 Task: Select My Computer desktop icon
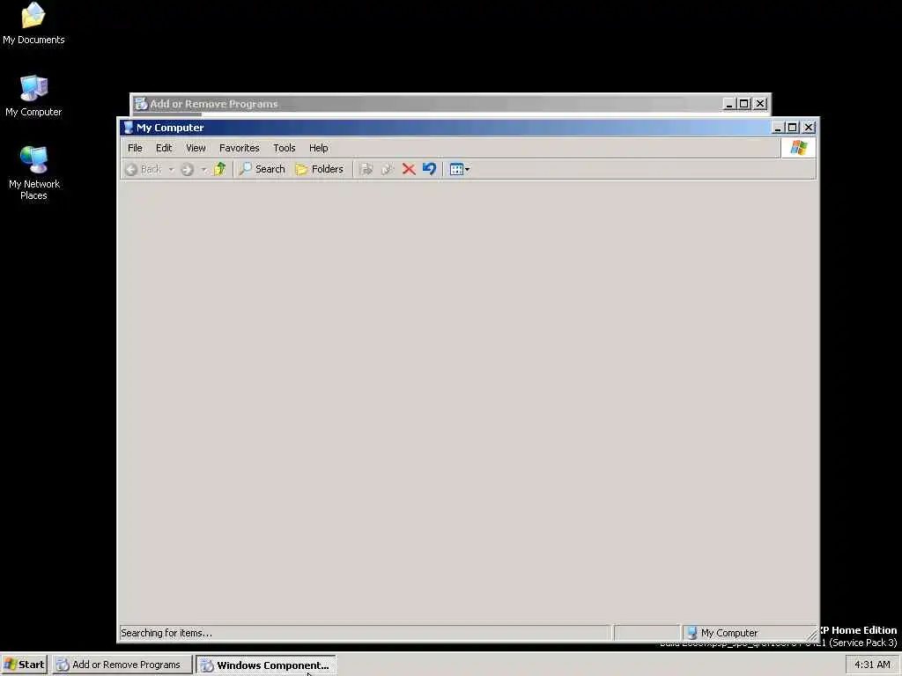(33, 97)
